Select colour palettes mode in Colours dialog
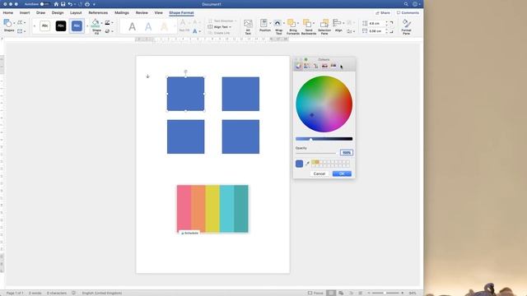The width and height of the screenshot is (527, 296). pos(315,66)
